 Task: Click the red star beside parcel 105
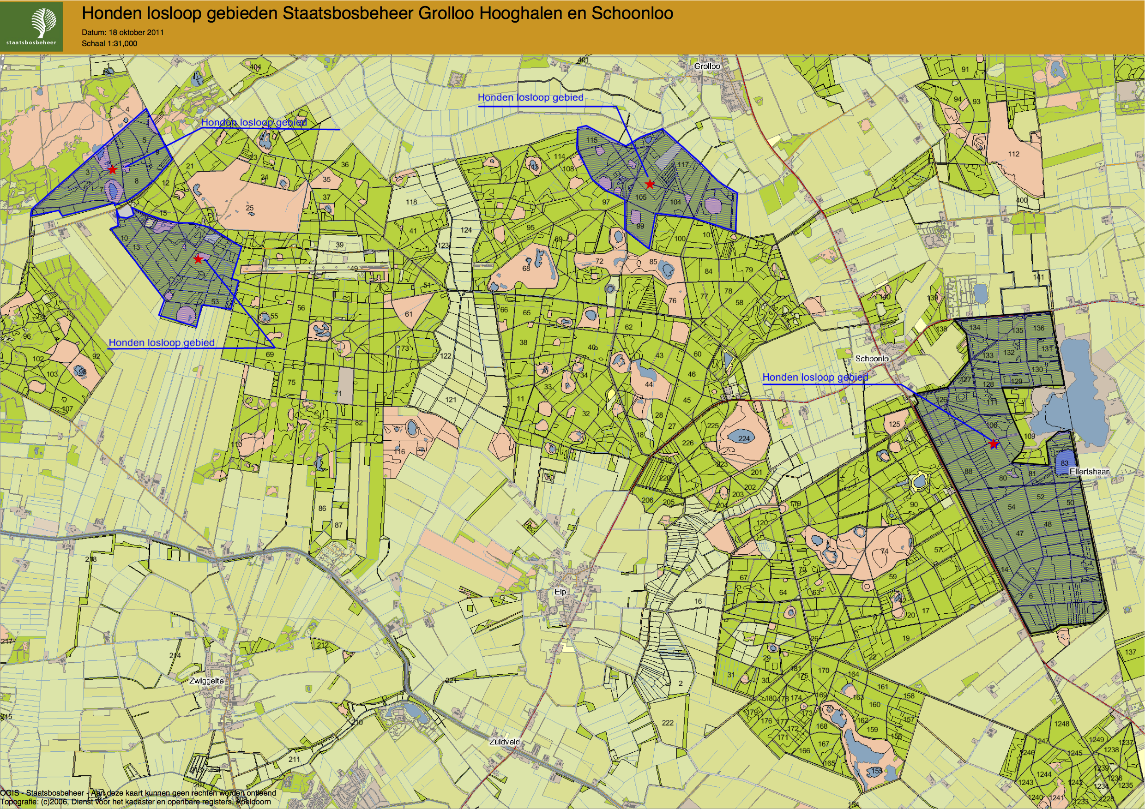[x=649, y=185]
